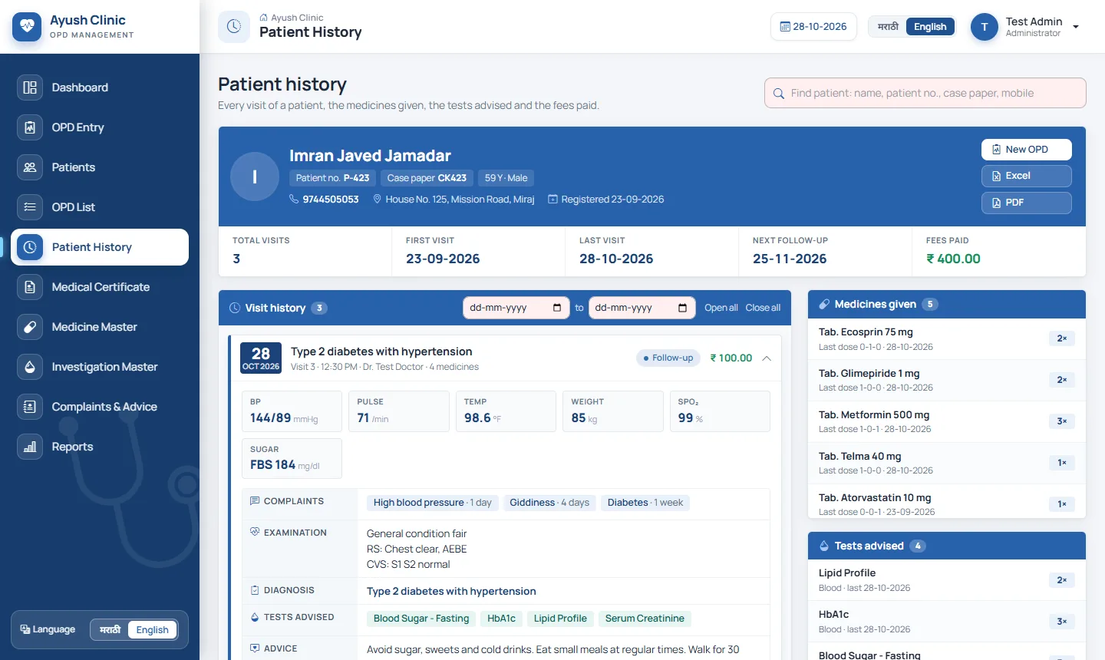Image resolution: width=1105 pixels, height=660 pixels.
Task: Click the Open all link
Action: tap(721, 308)
